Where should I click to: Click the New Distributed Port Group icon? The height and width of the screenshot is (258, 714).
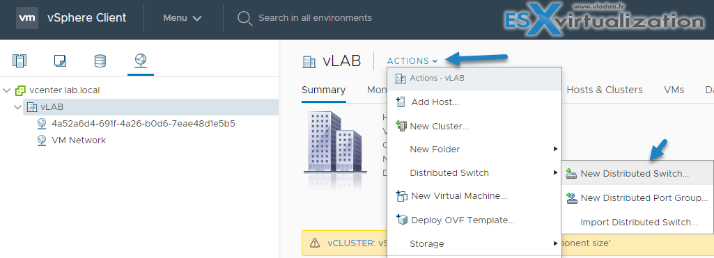point(571,197)
